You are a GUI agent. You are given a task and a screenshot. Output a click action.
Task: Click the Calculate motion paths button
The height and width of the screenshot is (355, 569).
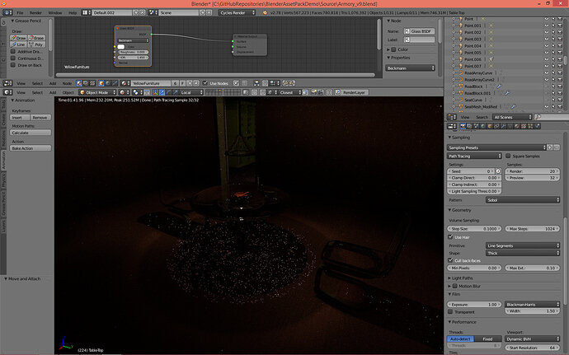click(x=31, y=133)
